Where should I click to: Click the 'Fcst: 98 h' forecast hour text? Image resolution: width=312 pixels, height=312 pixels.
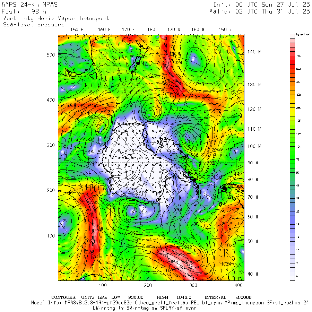point(24,11)
